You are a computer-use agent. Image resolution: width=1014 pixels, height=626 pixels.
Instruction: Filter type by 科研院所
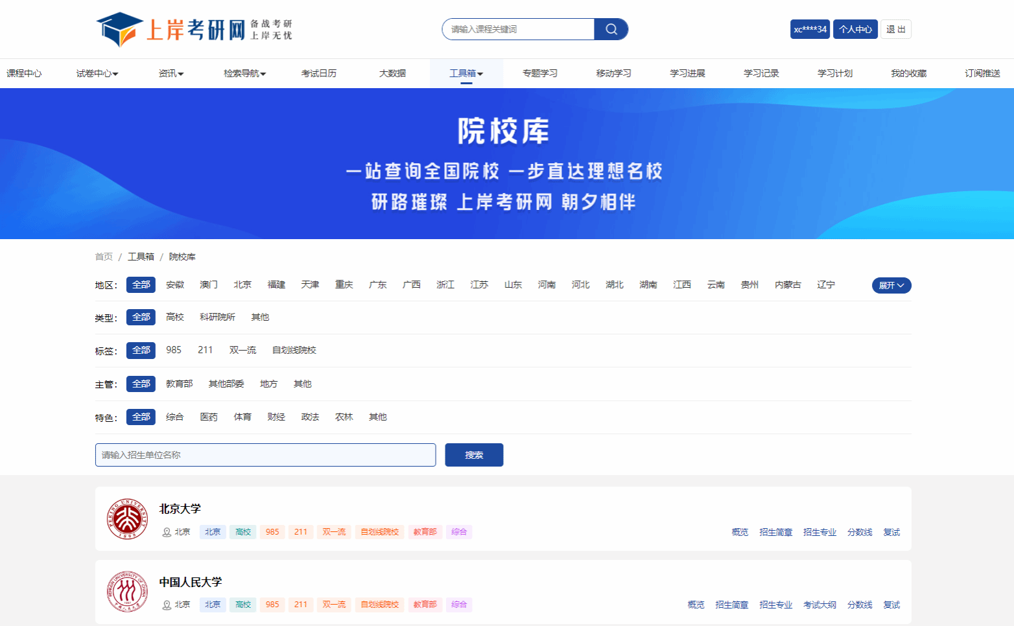pos(217,317)
